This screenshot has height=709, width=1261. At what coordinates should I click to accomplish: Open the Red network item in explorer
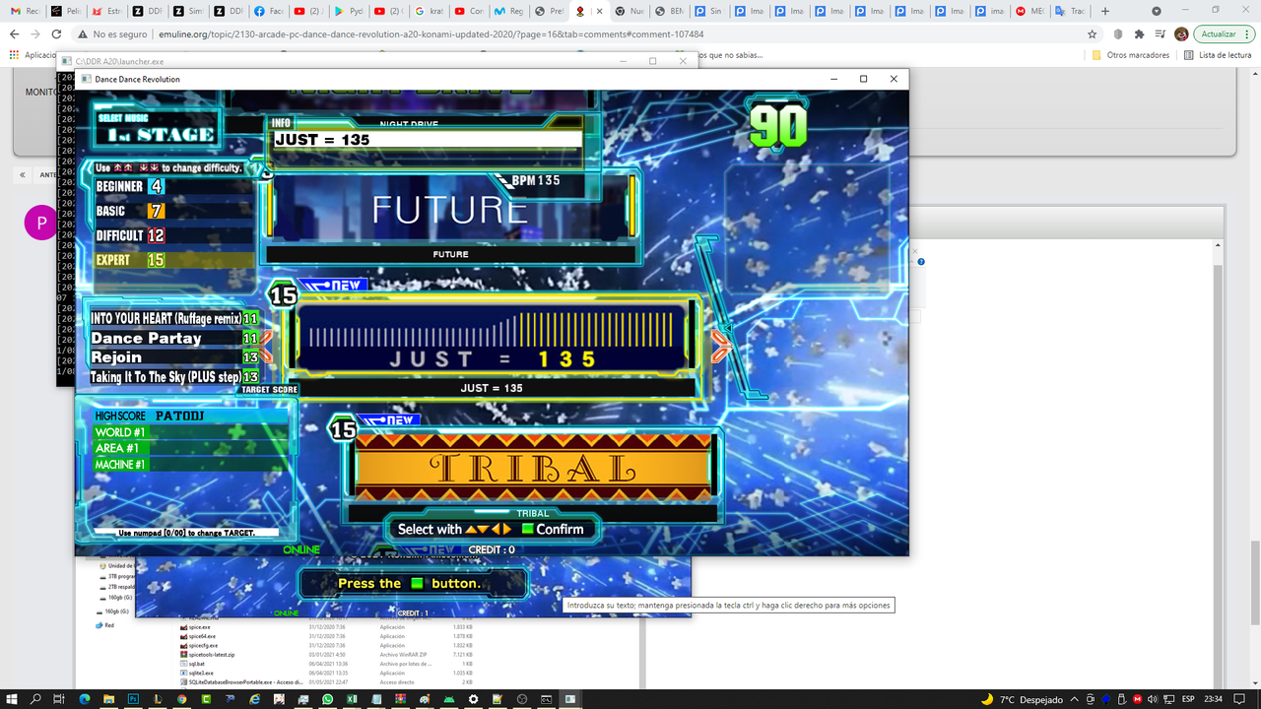[104, 625]
